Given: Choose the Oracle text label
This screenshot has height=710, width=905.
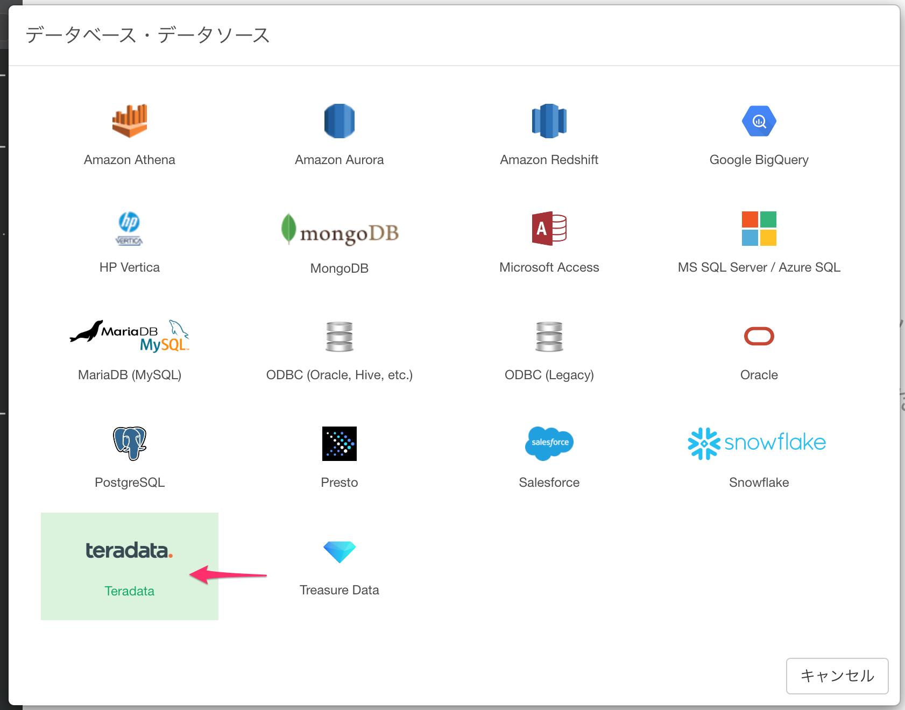Looking at the screenshot, I should click(x=759, y=375).
